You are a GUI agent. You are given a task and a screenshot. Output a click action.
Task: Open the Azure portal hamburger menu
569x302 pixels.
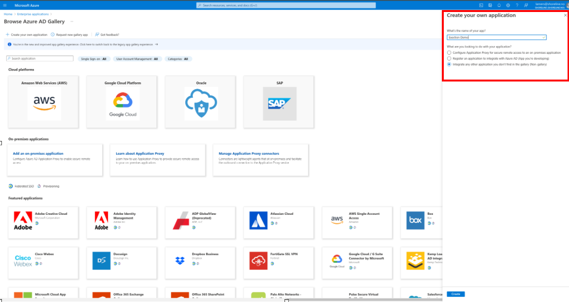(5, 5)
